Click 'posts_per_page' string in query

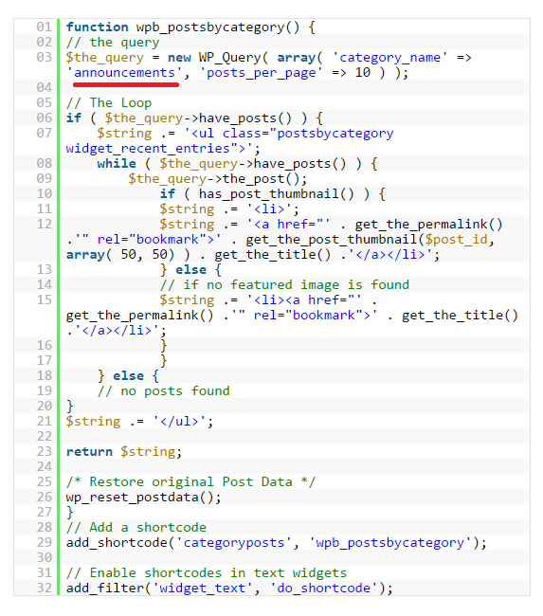pos(262,73)
